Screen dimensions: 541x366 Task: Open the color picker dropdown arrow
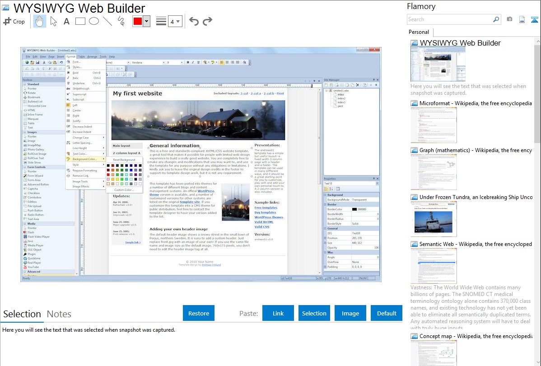pyautogui.click(x=146, y=21)
